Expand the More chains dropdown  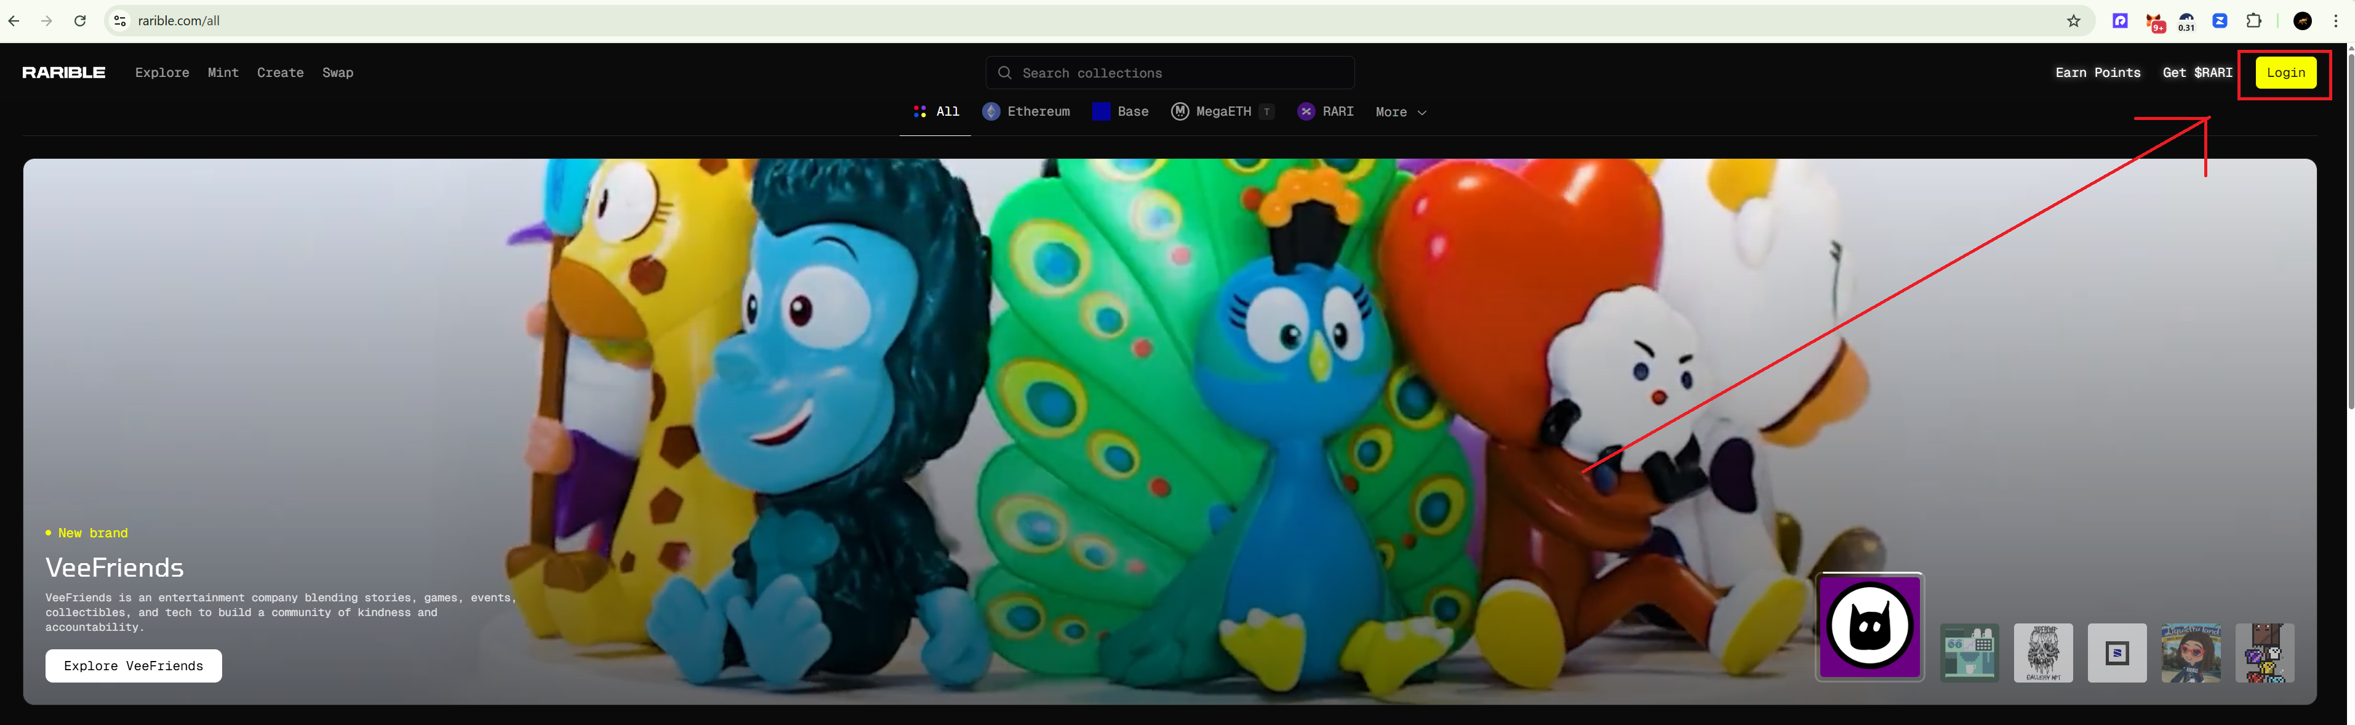pyautogui.click(x=1400, y=111)
